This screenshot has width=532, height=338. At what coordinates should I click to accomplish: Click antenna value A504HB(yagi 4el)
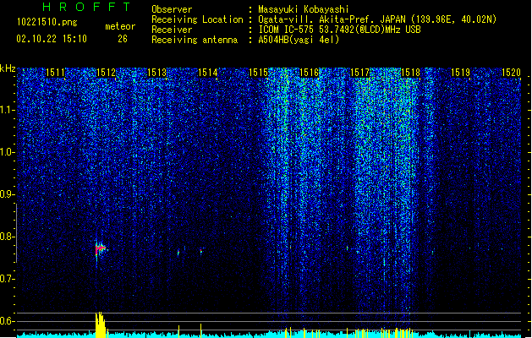pos(299,40)
